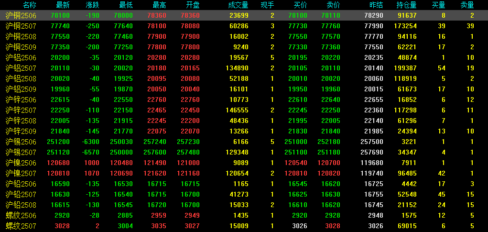Click the 涨跌 column header
The image size is (488, 232).
[92, 5]
